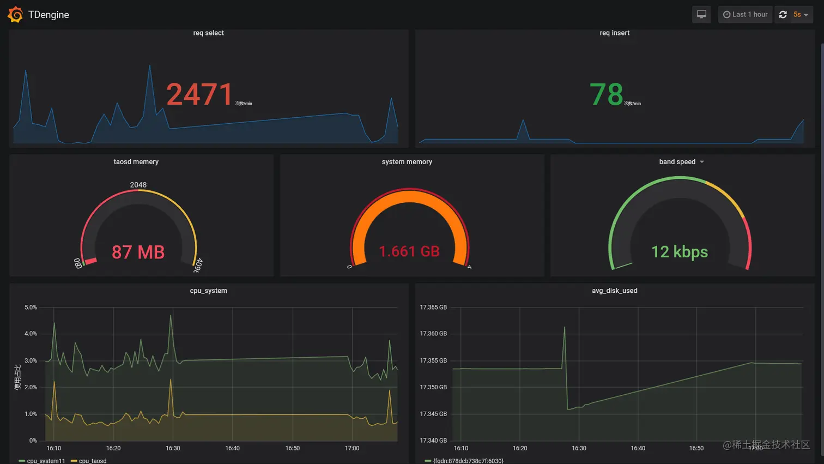Click the 87 MB gauge value
Screen dimensions: 824x464
(138, 252)
